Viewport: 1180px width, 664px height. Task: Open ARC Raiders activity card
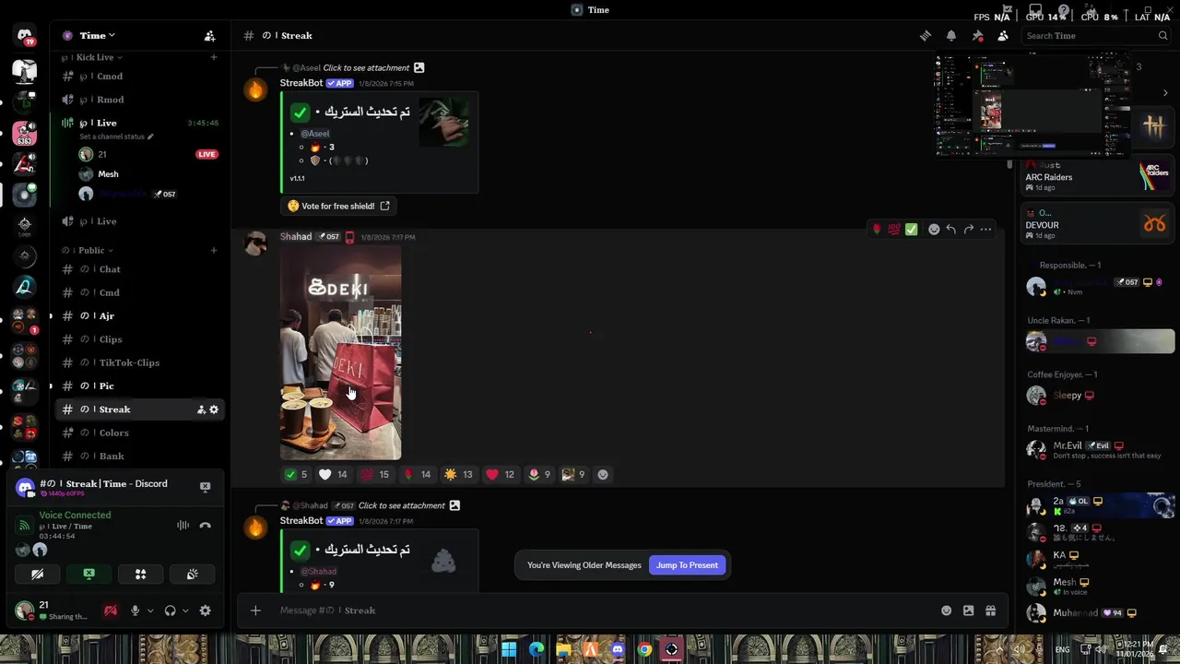click(1097, 176)
